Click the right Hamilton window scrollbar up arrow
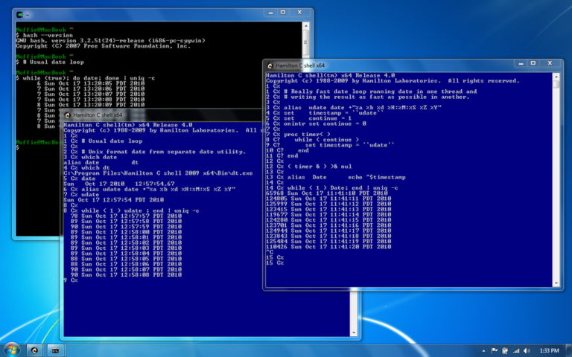 [556, 77]
